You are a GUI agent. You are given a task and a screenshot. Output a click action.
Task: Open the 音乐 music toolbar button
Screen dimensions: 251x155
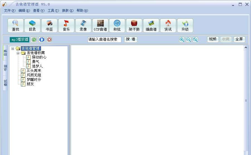coord(66,25)
